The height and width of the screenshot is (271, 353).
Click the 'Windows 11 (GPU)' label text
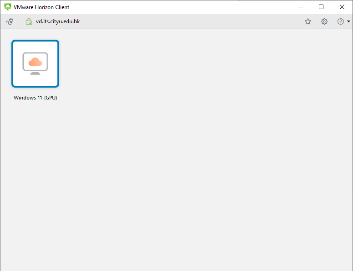tap(35, 98)
